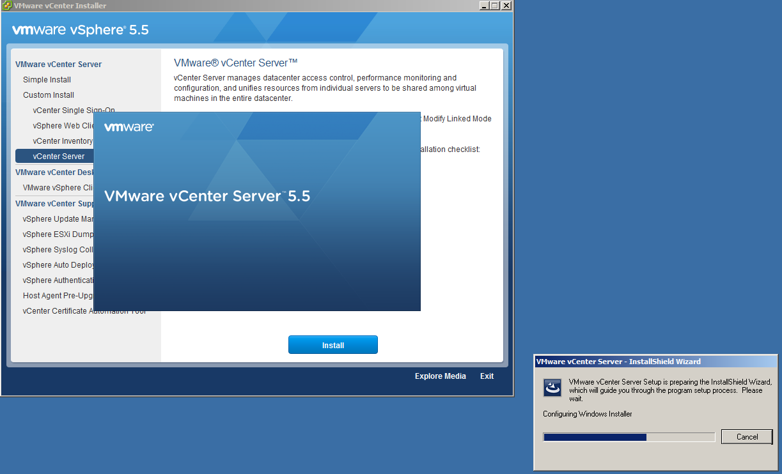The image size is (782, 474).
Task: Click the Configuring Windows Installer progress bar
Action: pyautogui.click(x=629, y=437)
